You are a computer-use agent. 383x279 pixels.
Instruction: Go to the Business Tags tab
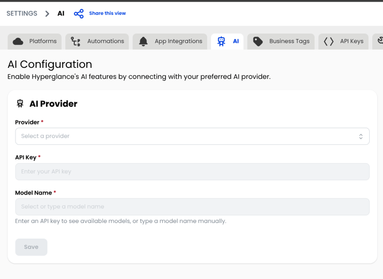click(x=281, y=42)
